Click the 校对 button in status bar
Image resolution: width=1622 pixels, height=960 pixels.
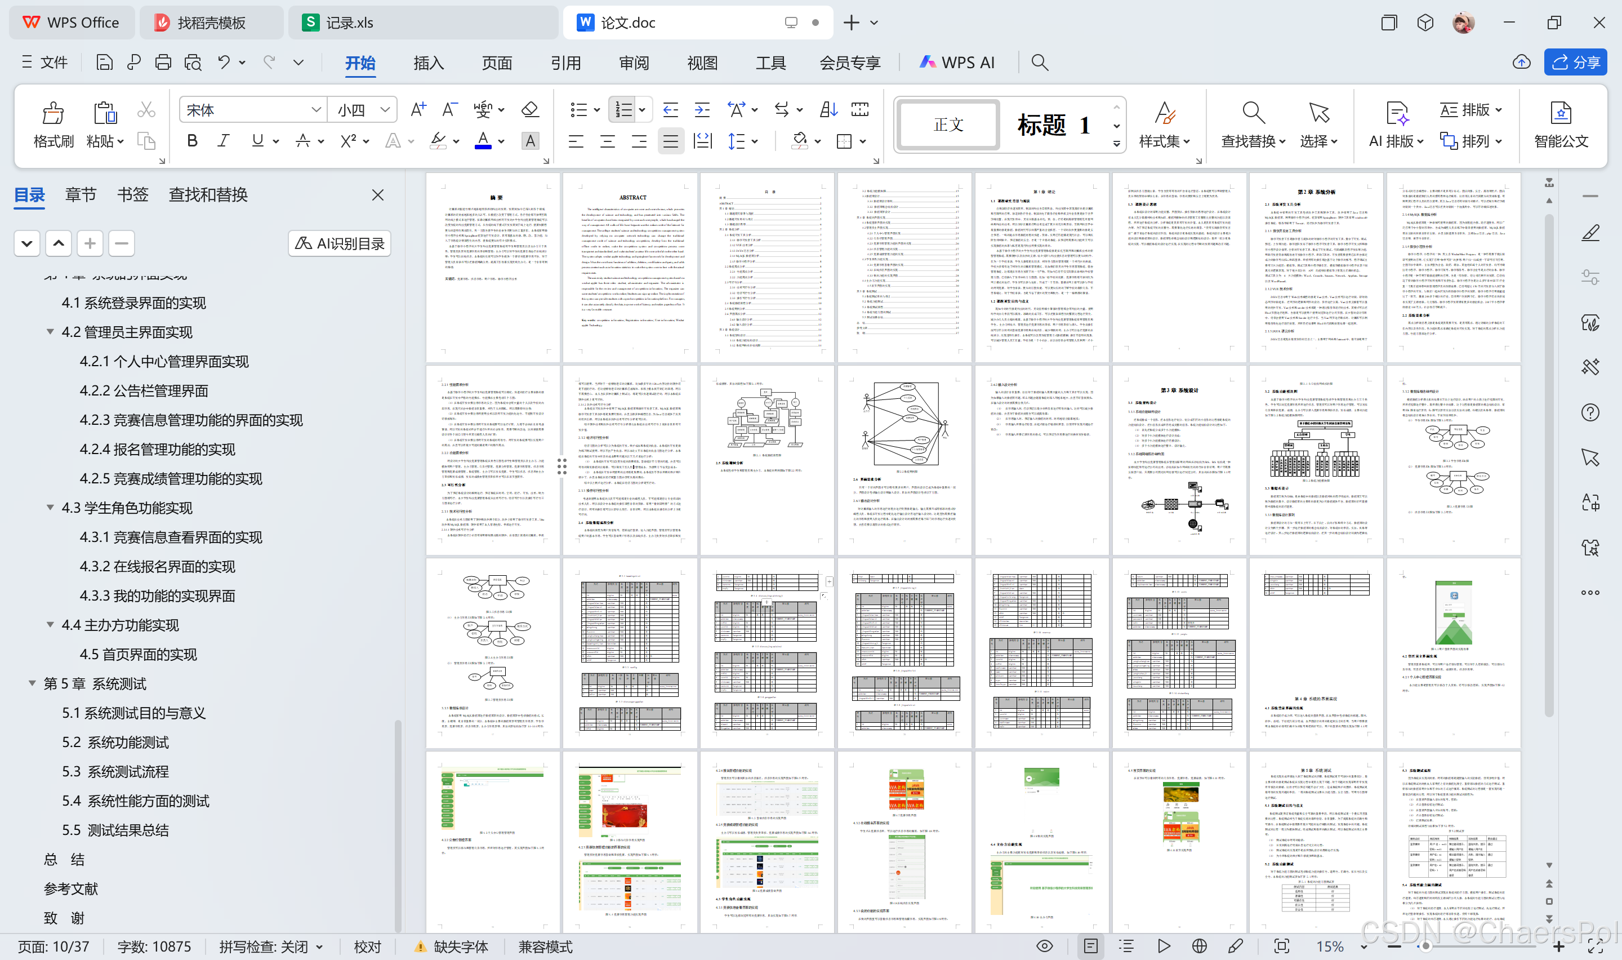pyautogui.click(x=367, y=946)
